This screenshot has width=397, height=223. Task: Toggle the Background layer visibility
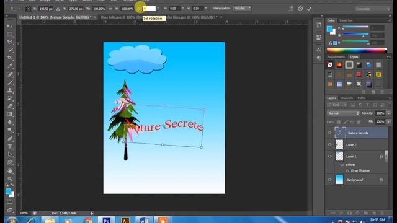[329, 180]
